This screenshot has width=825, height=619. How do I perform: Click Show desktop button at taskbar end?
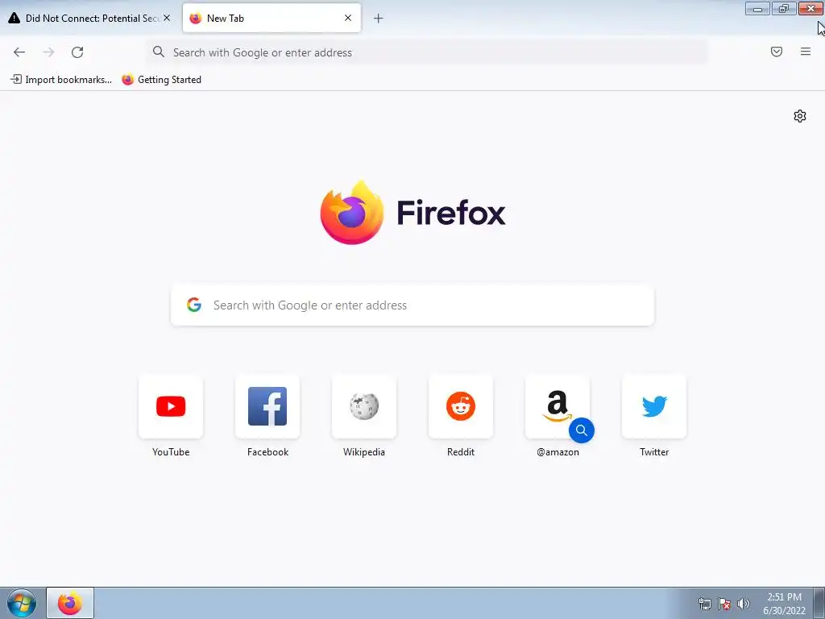[x=819, y=603]
